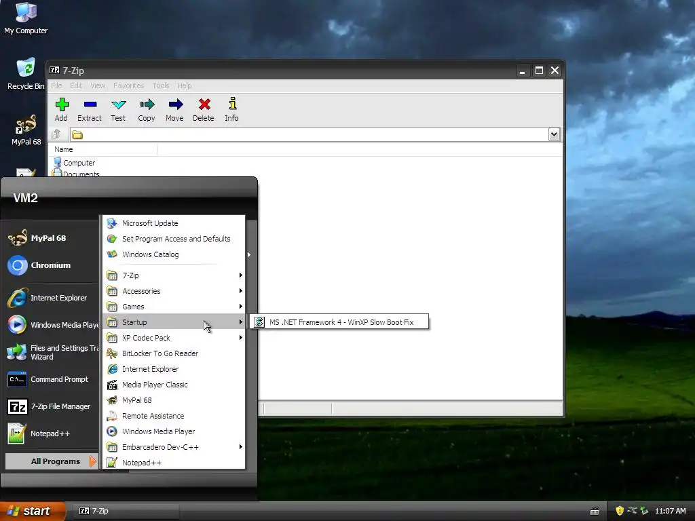This screenshot has height=521, width=695.
Task: Open Windows Media Player in left pane
Action: tap(53, 325)
